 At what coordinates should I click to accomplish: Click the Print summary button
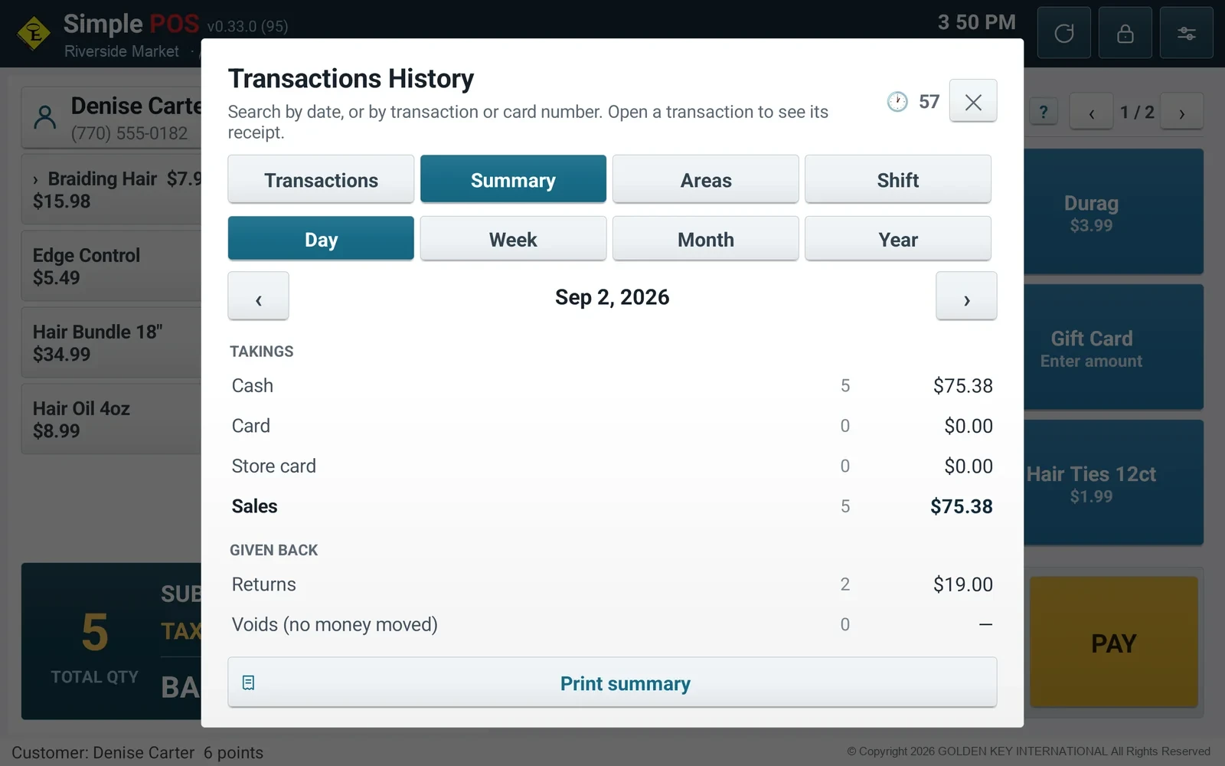coord(612,682)
